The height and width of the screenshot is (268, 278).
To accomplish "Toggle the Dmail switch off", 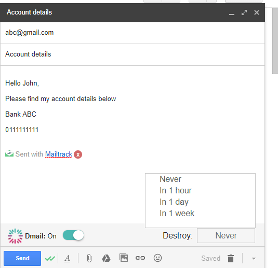I will click(73, 235).
